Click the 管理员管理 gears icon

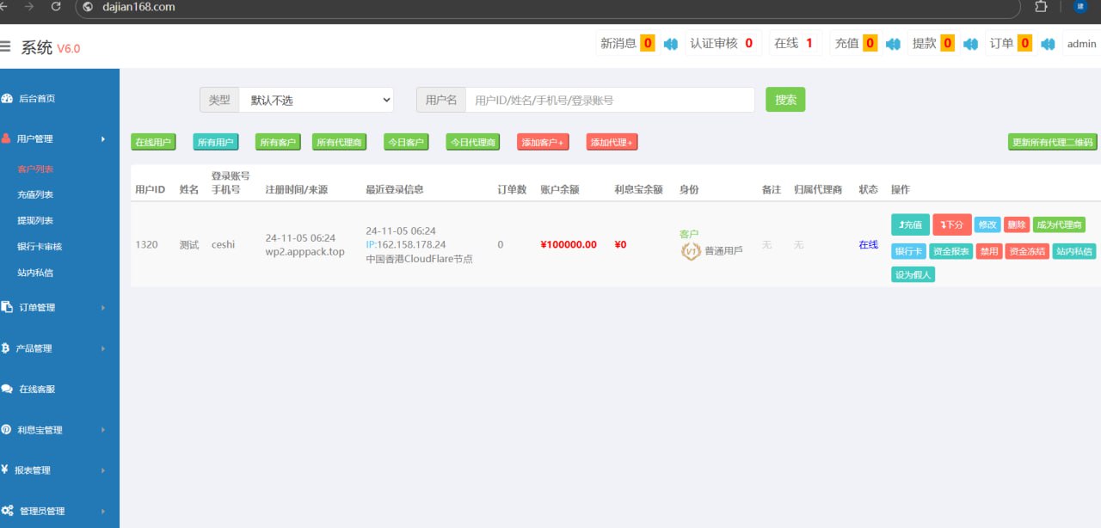tap(7, 511)
